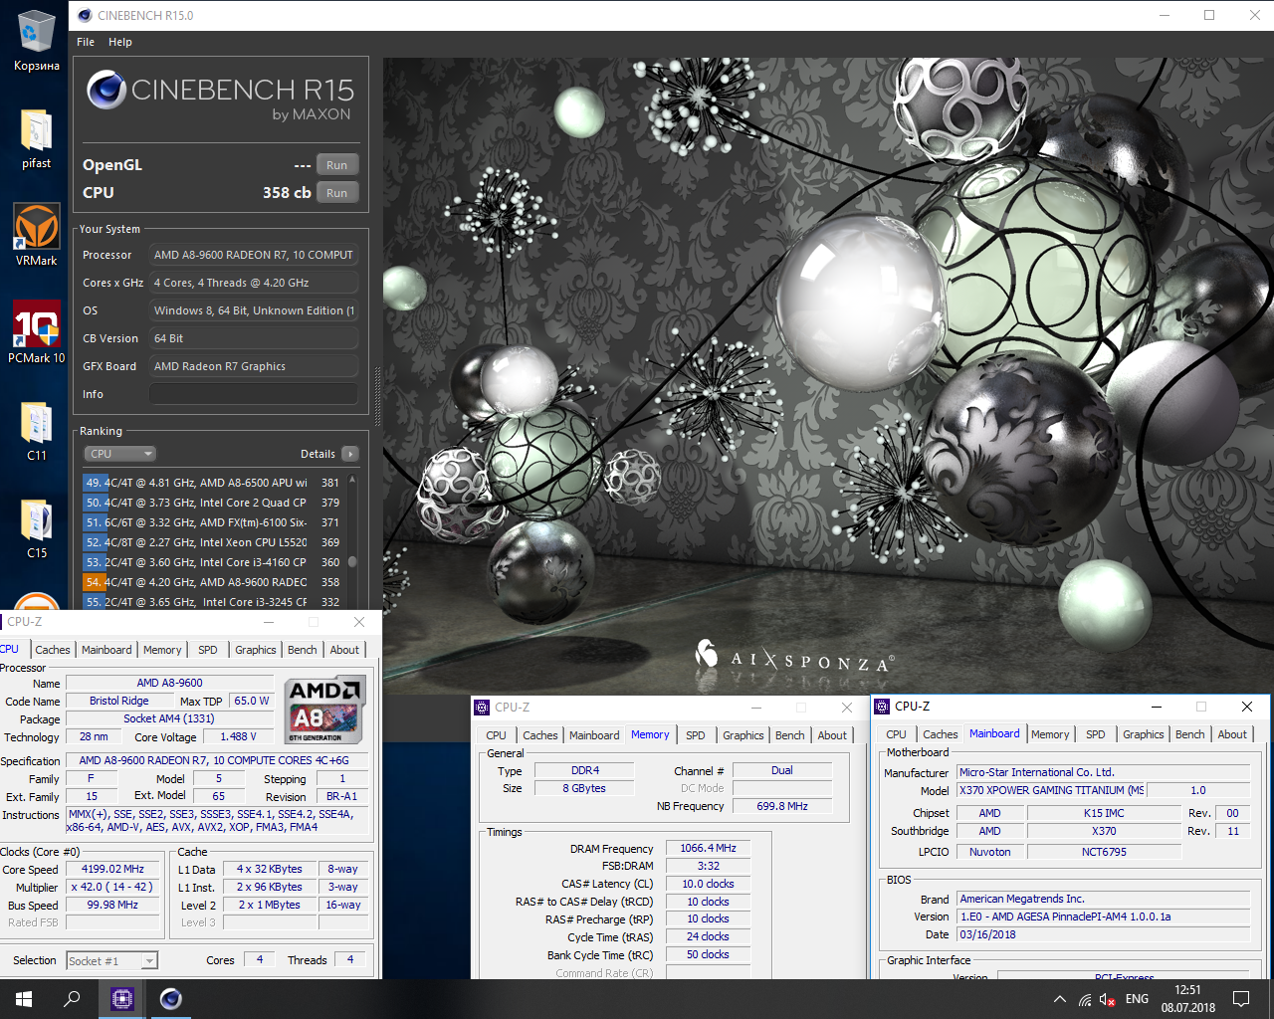This screenshot has height=1019, width=1274.
Task: Open Socket #1 selection dropdown
Action: (111, 960)
